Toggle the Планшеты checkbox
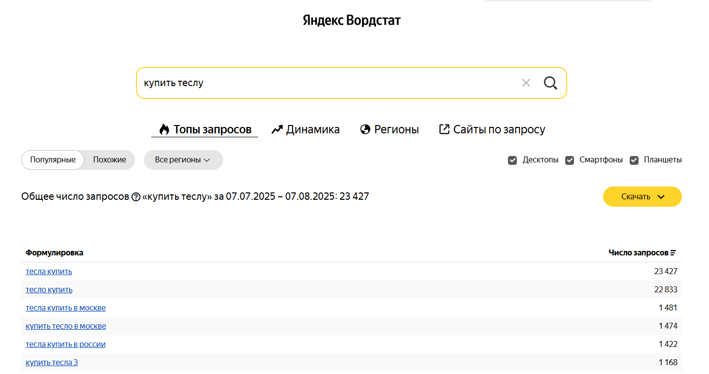 pyautogui.click(x=634, y=160)
